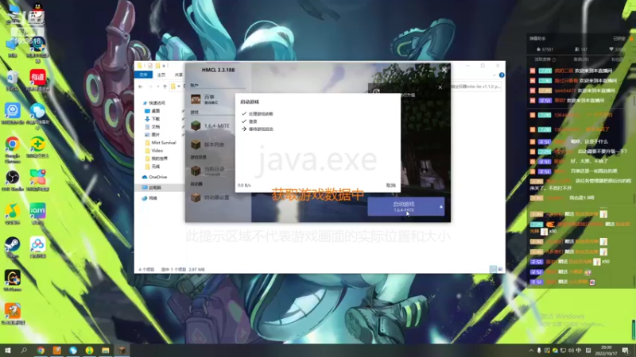Click taskbar search magnifier icon
636x357 pixels.
pos(24,350)
